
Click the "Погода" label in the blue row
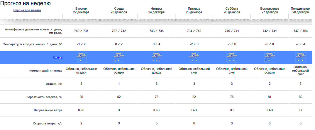(x=58, y=58)
